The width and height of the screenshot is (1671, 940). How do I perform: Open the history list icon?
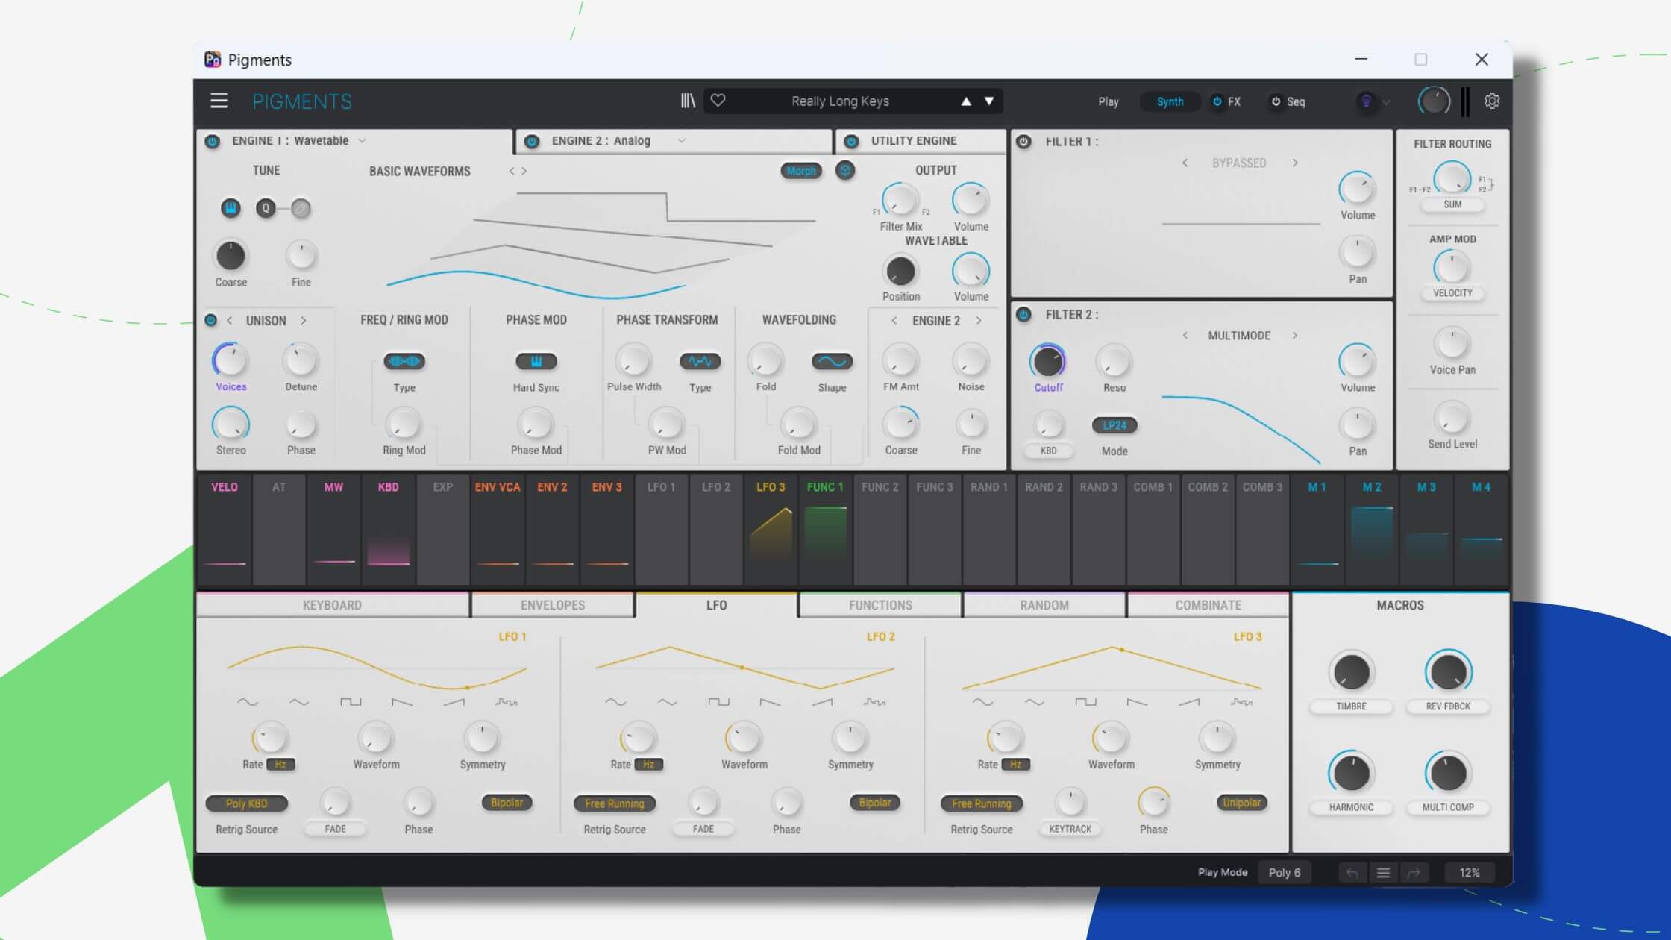1383,872
